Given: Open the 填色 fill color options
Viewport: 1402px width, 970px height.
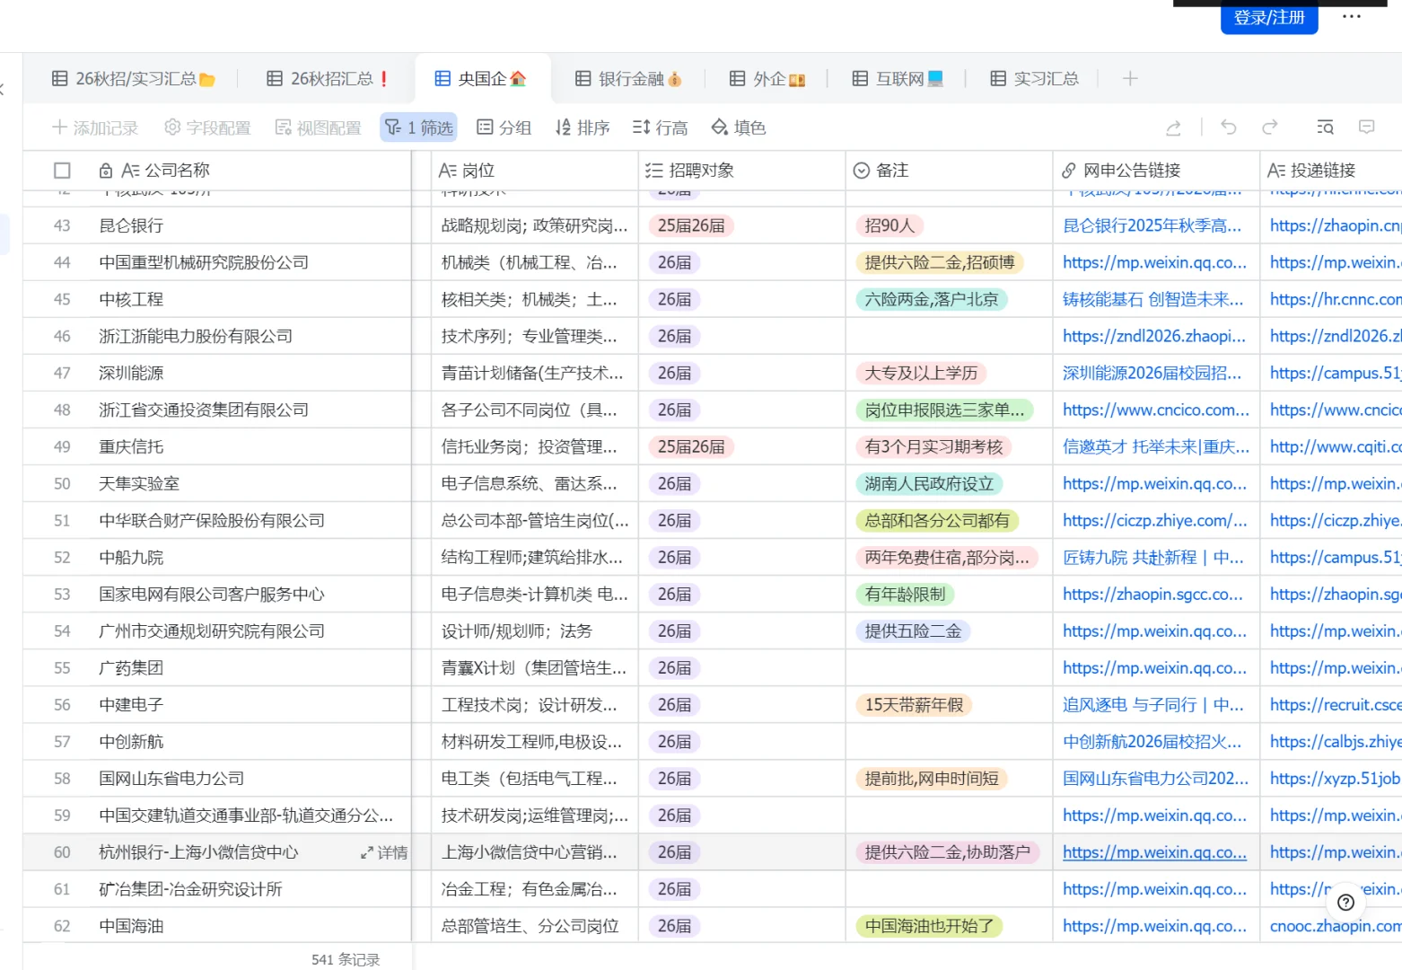Looking at the screenshot, I should coord(739,128).
